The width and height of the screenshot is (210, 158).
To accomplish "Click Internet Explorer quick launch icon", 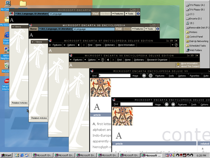I will pos(22,155).
